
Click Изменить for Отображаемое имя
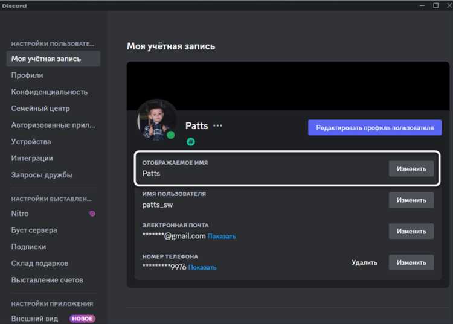coord(411,169)
